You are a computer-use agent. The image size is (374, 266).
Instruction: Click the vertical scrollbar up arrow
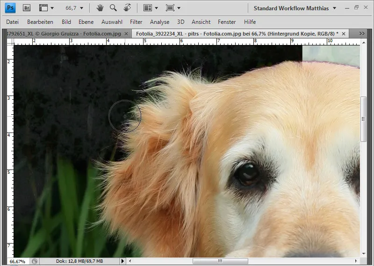point(364,43)
